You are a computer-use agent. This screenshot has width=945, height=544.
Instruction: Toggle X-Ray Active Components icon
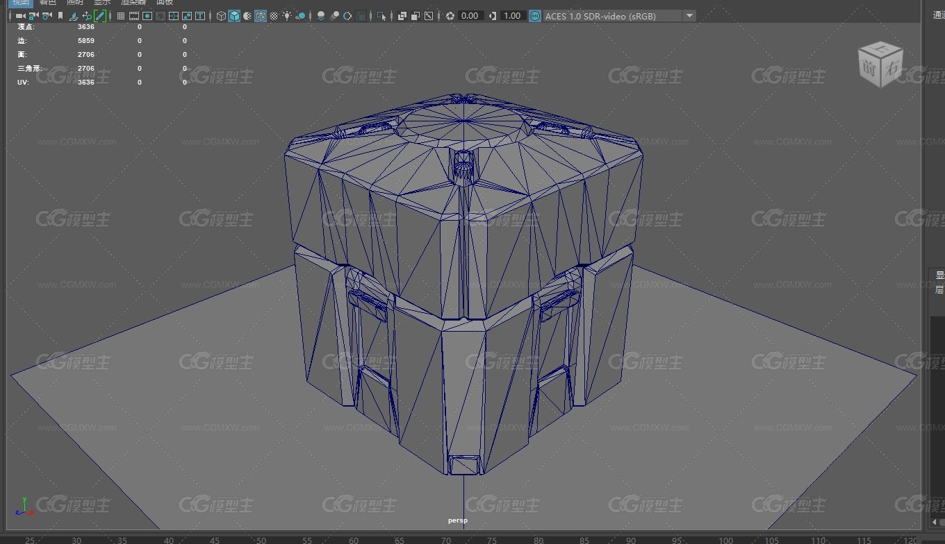pos(416,16)
